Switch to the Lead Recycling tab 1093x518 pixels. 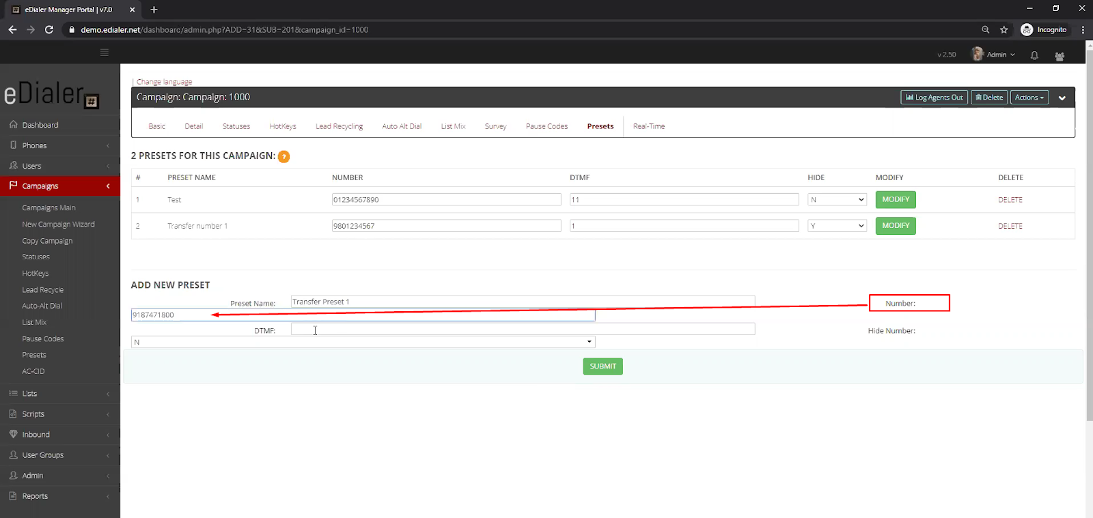point(339,126)
